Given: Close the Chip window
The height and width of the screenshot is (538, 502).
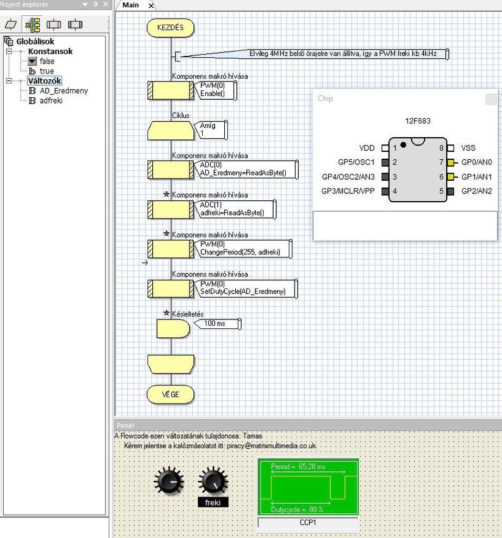Looking at the screenshot, I should coord(491,99).
